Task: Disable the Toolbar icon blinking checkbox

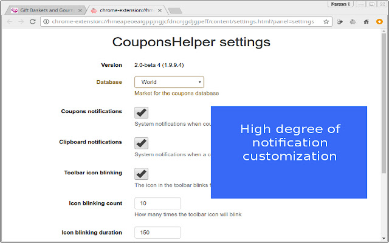Action: point(142,174)
